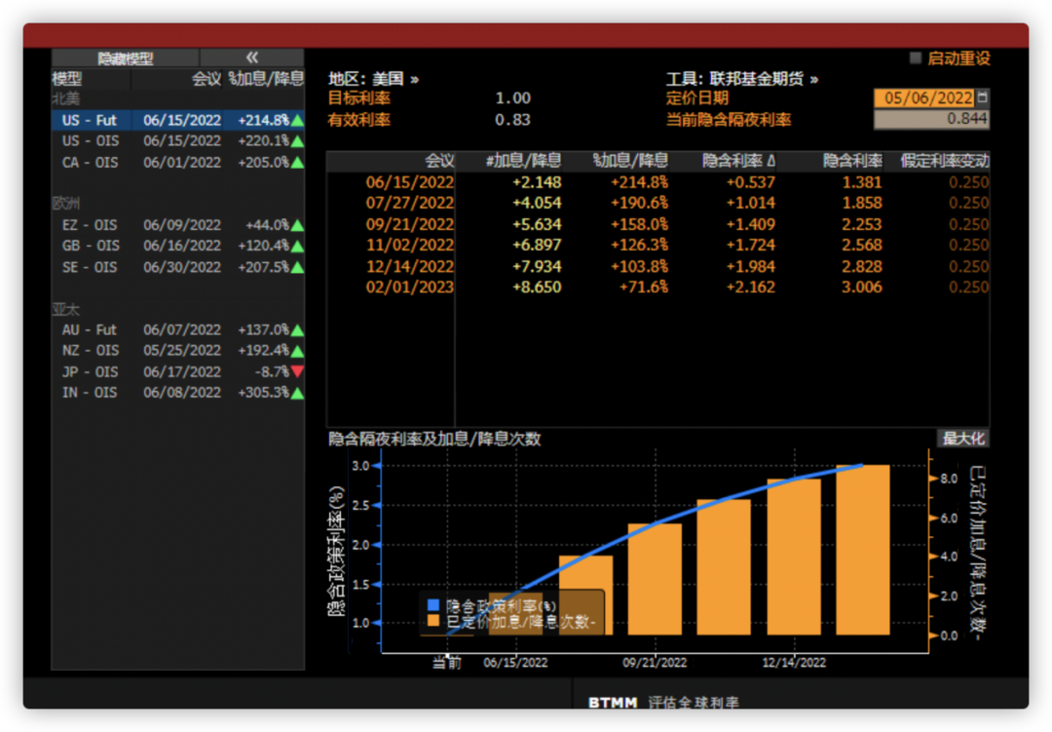Click the 假定利率变动 column header
This screenshot has height=732, width=1052.
click(944, 161)
